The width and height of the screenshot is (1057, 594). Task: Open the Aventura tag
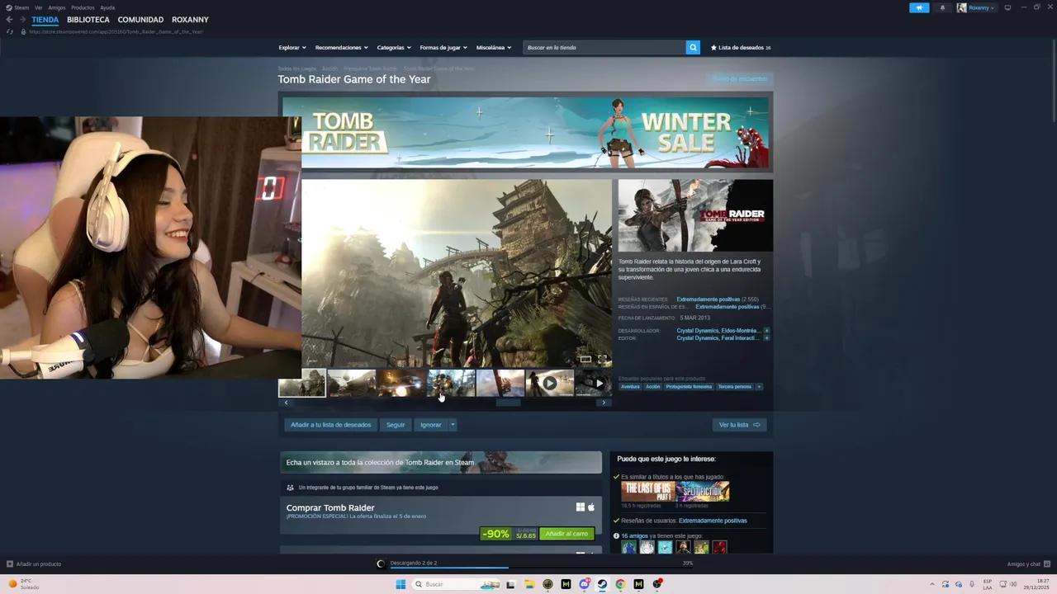point(630,386)
